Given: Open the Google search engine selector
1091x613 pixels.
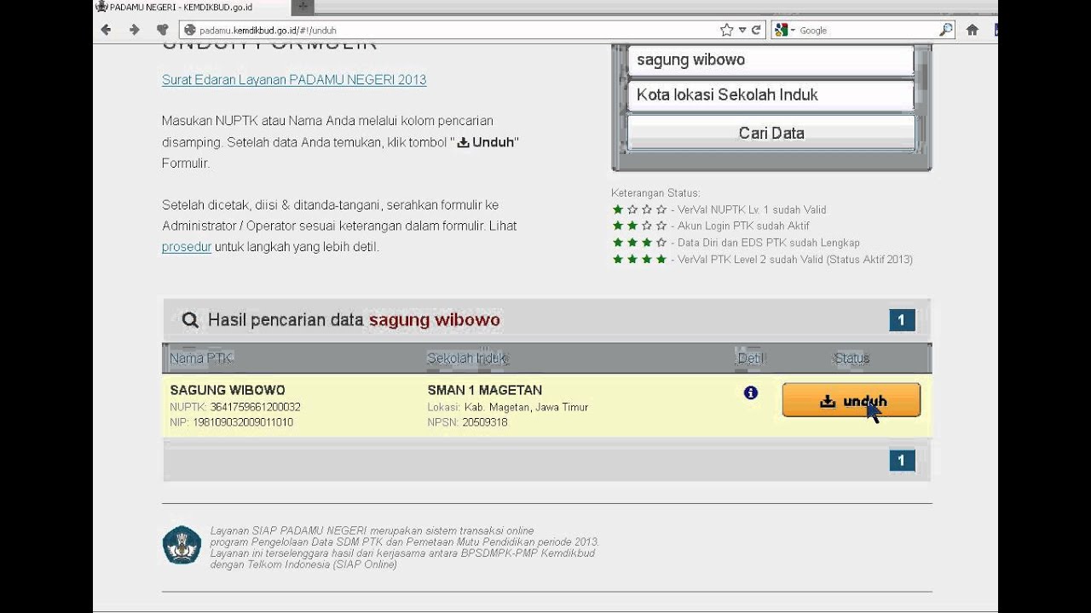Looking at the screenshot, I should pyautogui.click(x=784, y=30).
